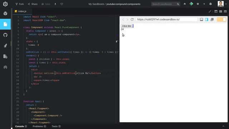This screenshot has width=229, height=129.
Task: Open preview in new window icon
Action: (x=212, y=19)
